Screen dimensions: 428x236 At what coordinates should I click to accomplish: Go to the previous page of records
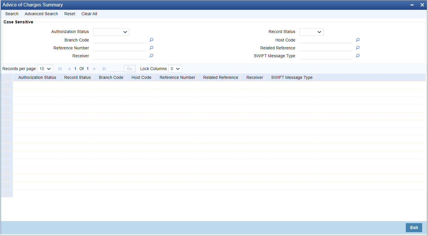pos(69,69)
